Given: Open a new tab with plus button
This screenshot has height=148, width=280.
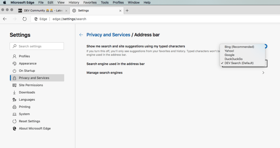Looking at the screenshot, I should point(127,10).
